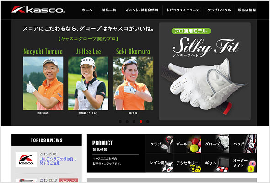The image size is (270, 183).
Task: Click the Kasco logo in header
Action: 38,10
